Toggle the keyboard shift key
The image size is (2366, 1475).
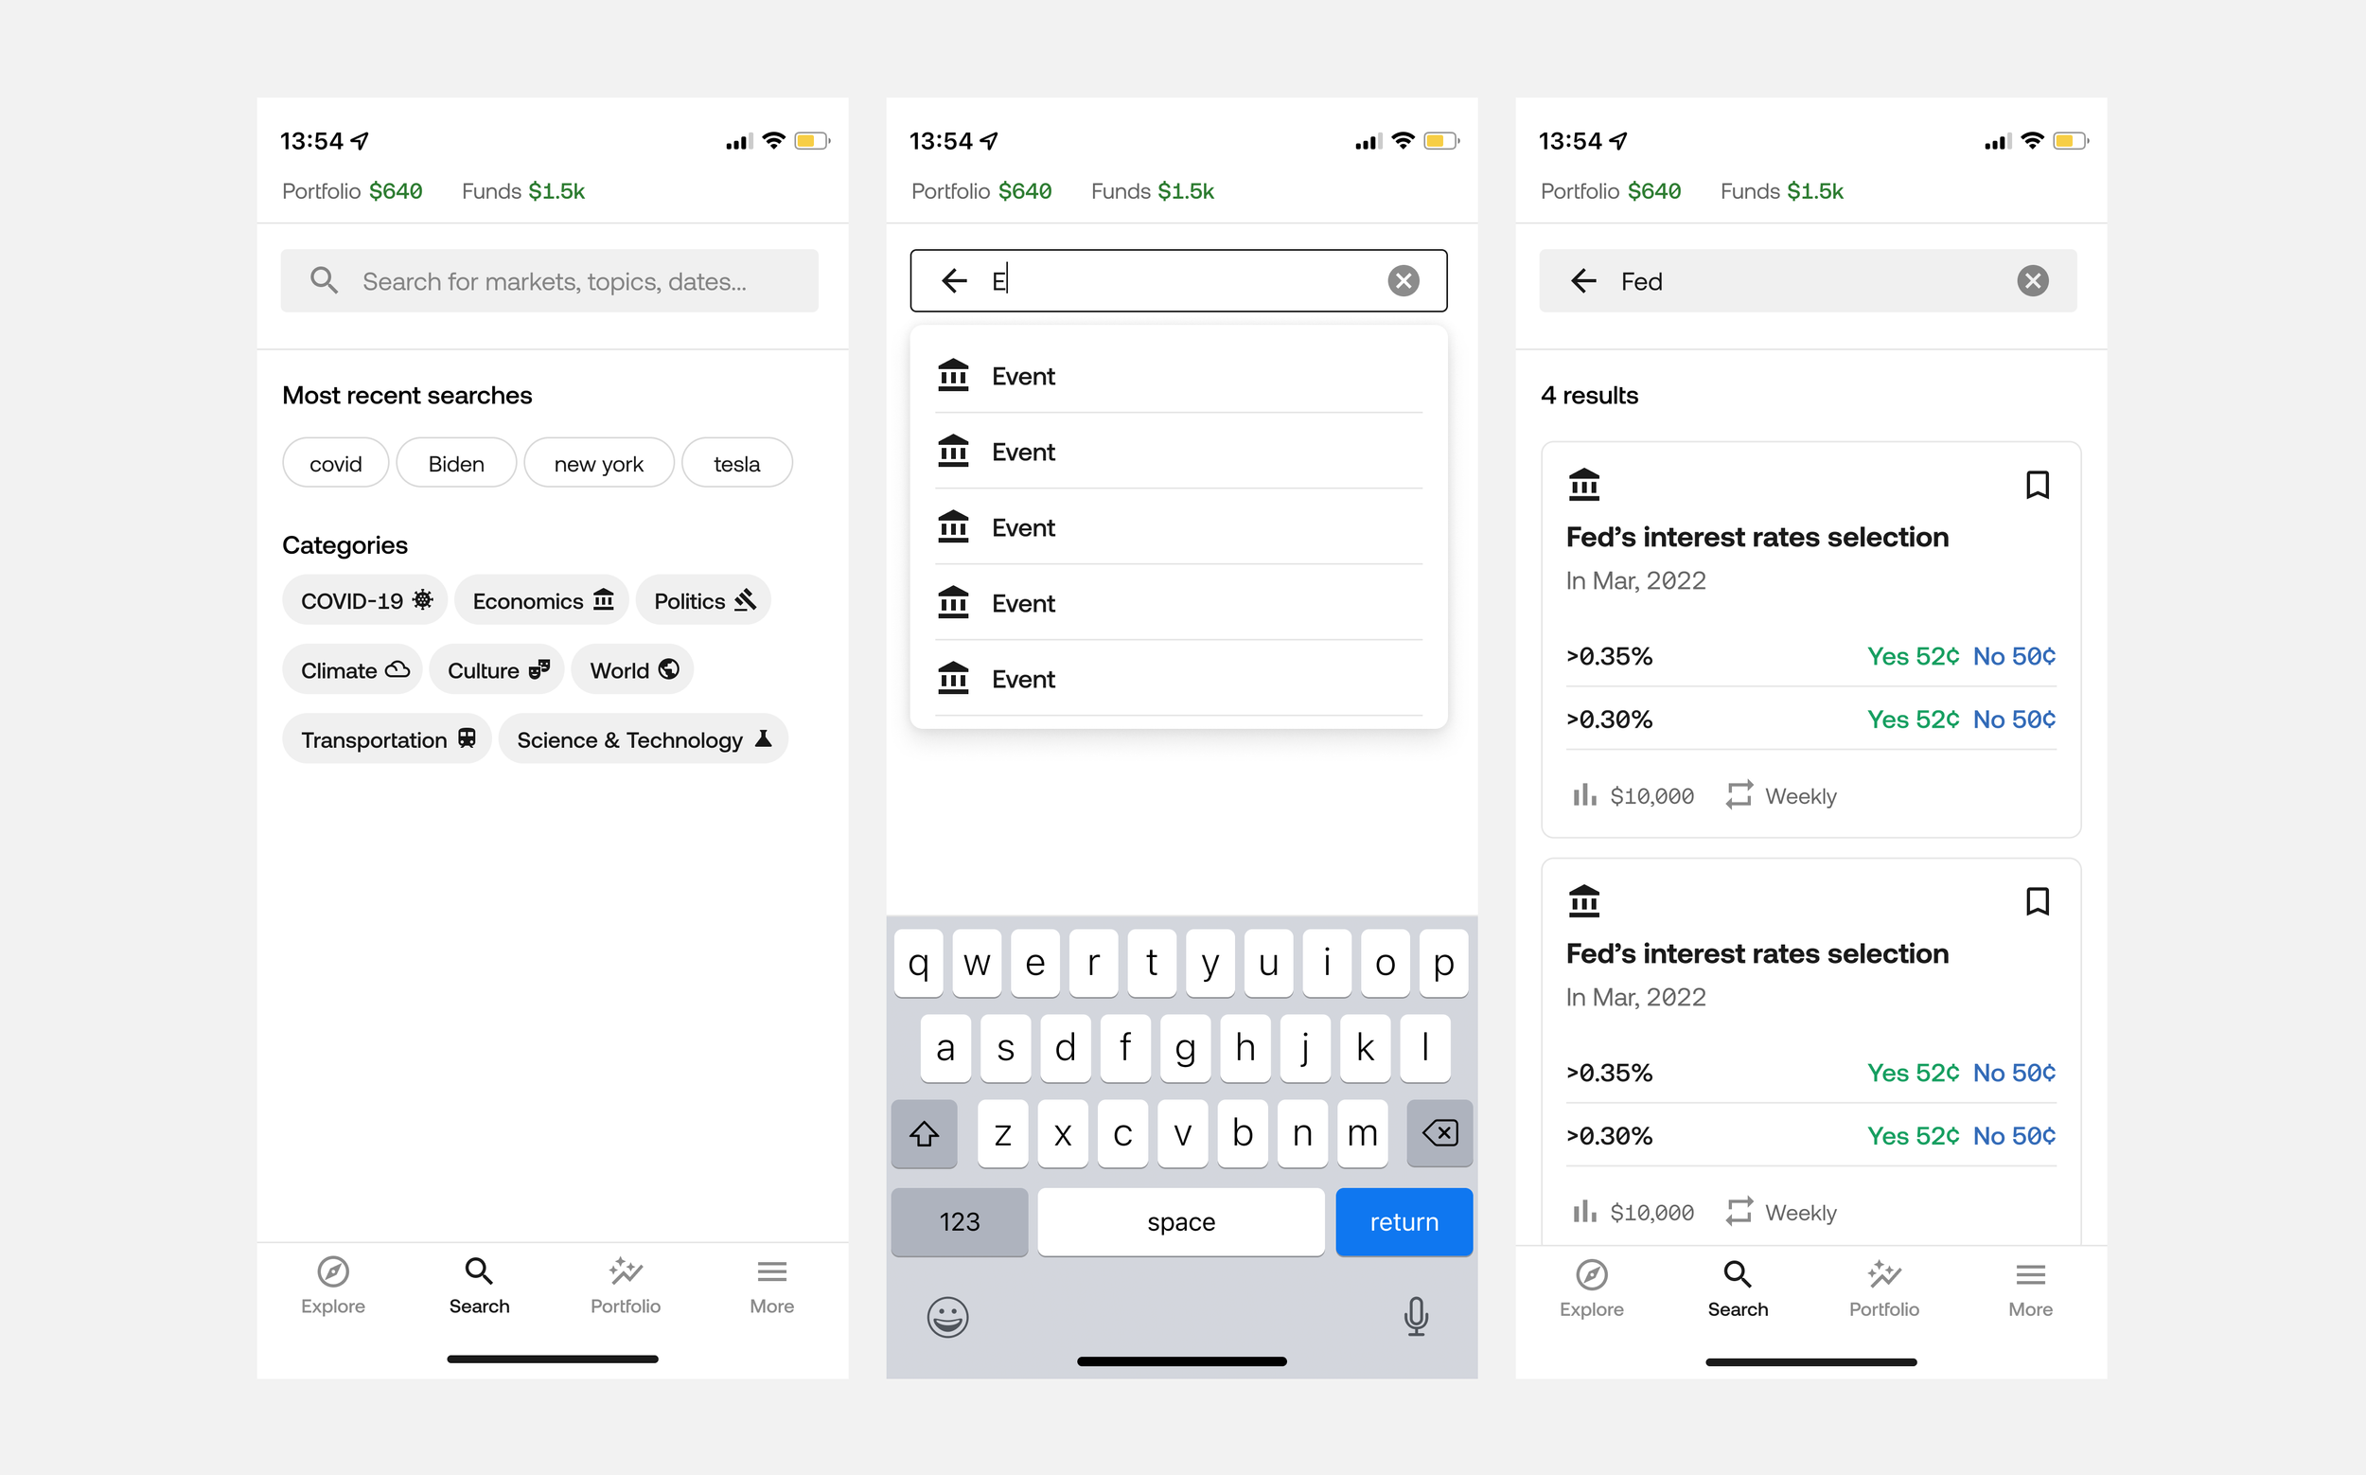click(924, 1133)
